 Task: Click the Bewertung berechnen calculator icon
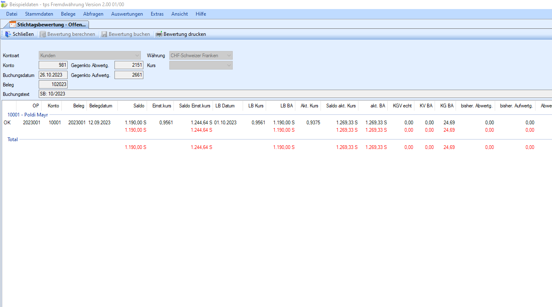42,34
